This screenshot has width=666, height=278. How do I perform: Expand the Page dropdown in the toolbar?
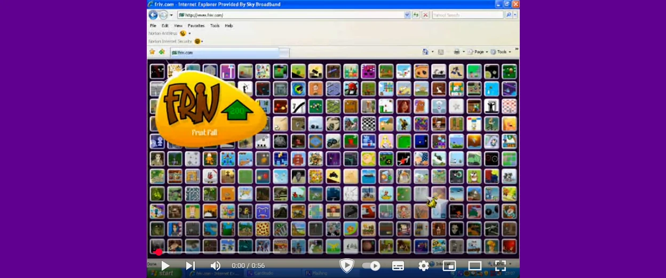[479, 52]
